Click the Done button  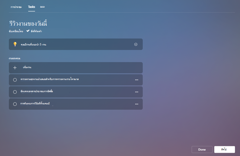(x=202, y=150)
